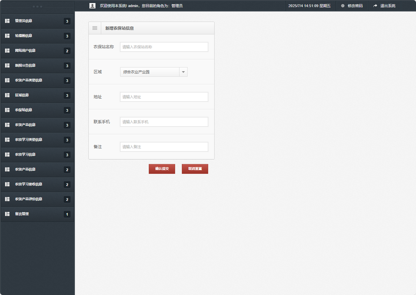Image resolution: width=416 pixels, height=295 pixels.
Task: Click the icon beside 管理员信息
Action: point(7,21)
